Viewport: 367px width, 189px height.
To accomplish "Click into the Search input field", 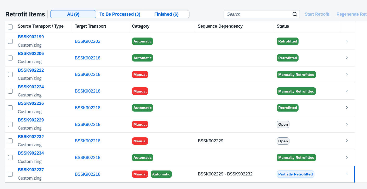I will tap(258, 14).
